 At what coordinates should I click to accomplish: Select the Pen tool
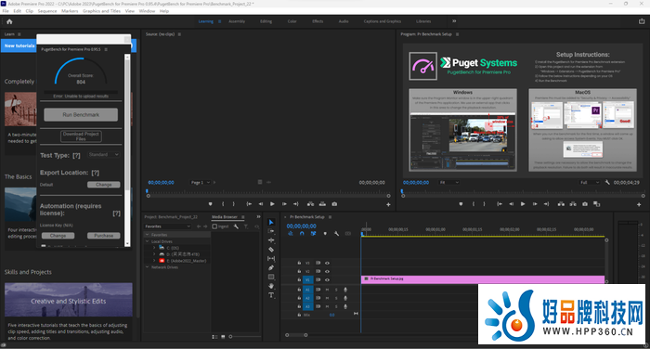271,267
